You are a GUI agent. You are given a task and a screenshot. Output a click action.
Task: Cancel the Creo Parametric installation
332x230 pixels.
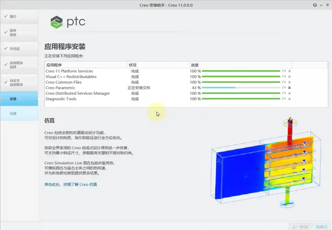click(x=289, y=88)
